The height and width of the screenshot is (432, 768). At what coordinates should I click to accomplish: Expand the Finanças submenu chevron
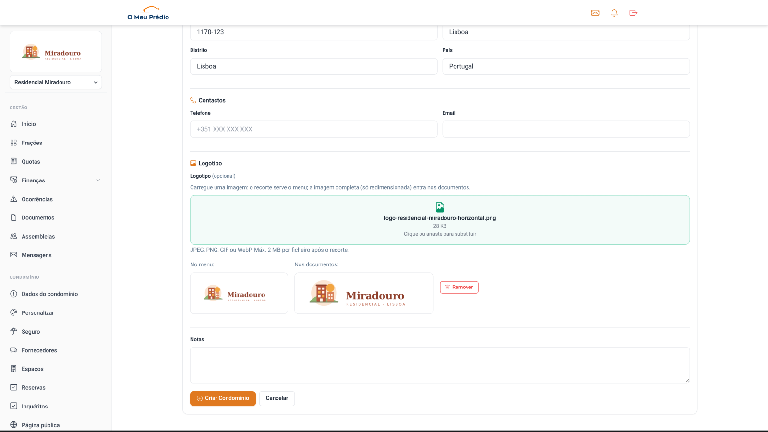point(98,180)
